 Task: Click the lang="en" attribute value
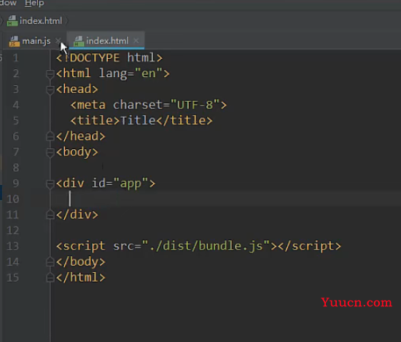point(148,73)
